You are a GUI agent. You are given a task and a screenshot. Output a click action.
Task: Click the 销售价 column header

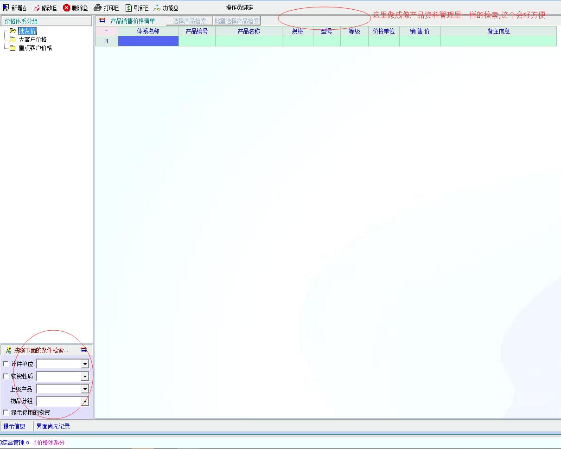click(x=420, y=31)
